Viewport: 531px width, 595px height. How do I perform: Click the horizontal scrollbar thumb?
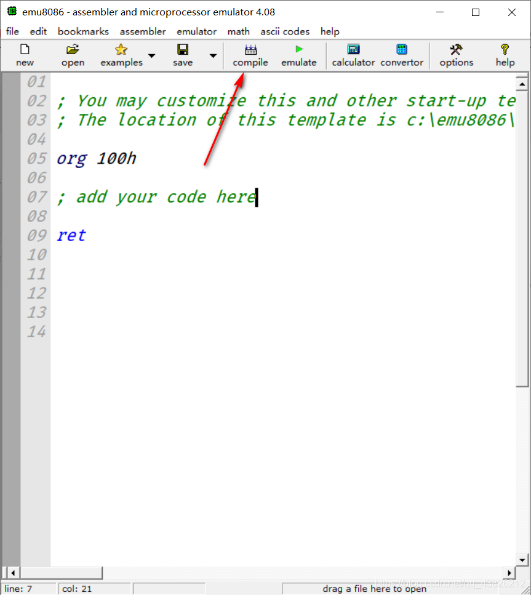tap(62, 573)
